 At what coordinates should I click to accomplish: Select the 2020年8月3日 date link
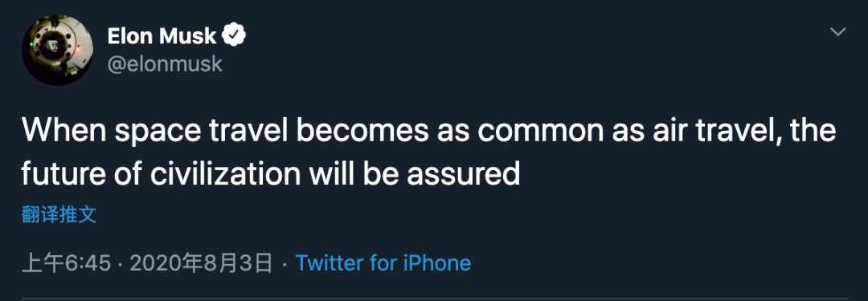pyautogui.click(x=201, y=262)
